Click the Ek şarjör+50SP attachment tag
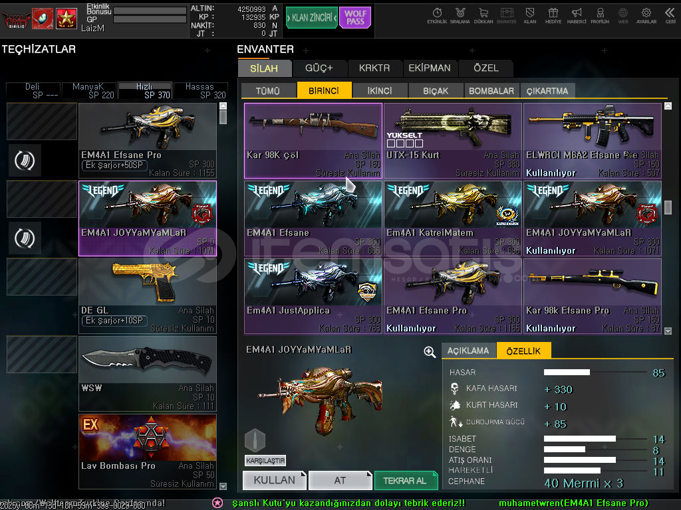The width and height of the screenshot is (681, 510). pyautogui.click(x=114, y=165)
